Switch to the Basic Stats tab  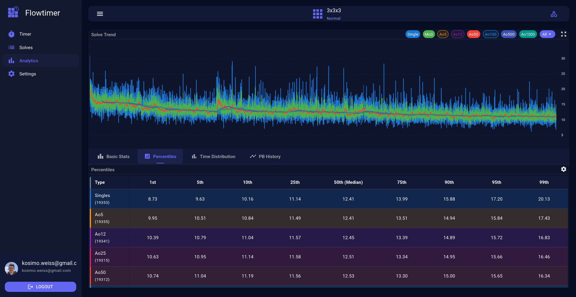point(113,157)
